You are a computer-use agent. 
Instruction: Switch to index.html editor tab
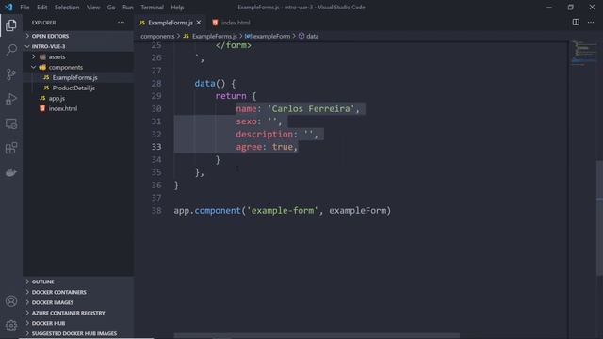[232, 23]
